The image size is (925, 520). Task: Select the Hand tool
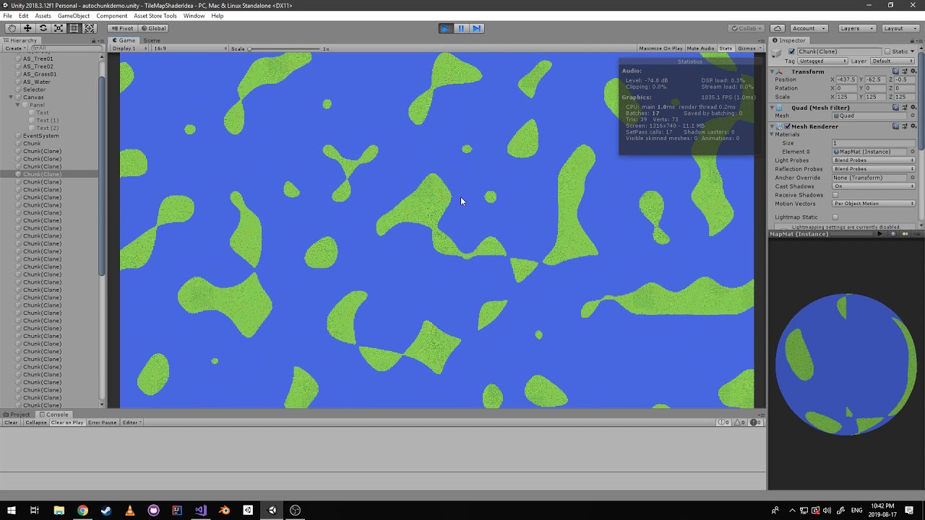tap(12, 28)
